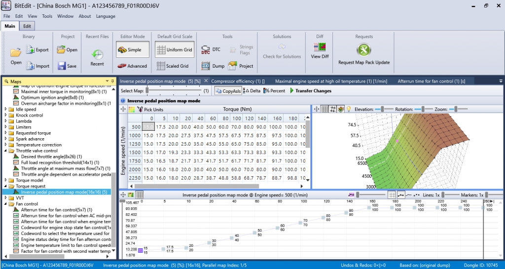Viewport: 505px width, 269px height.
Task: Open the Maps panel options dropdown arrow
Action: click(x=107, y=81)
